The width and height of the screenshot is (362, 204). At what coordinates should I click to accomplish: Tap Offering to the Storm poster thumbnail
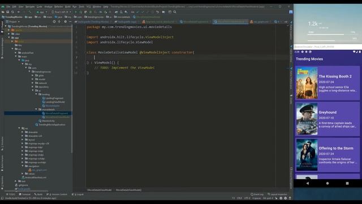[307, 155]
